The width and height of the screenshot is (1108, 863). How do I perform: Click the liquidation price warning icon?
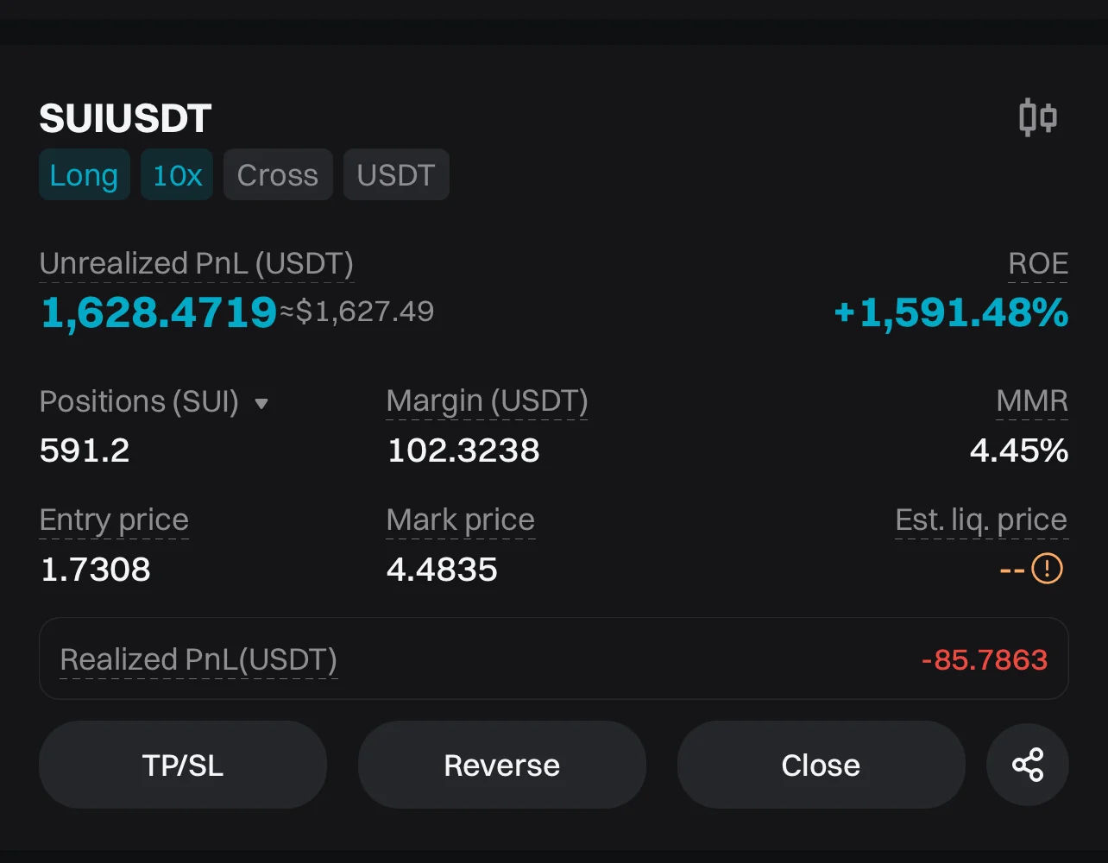pyautogui.click(x=1047, y=569)
